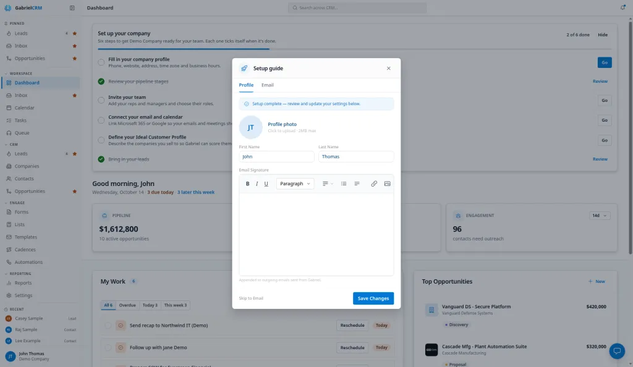Screen dimensions: 633x367
Task: Click the First Name field
Action: pyautogui.click(x=276, y=156)
